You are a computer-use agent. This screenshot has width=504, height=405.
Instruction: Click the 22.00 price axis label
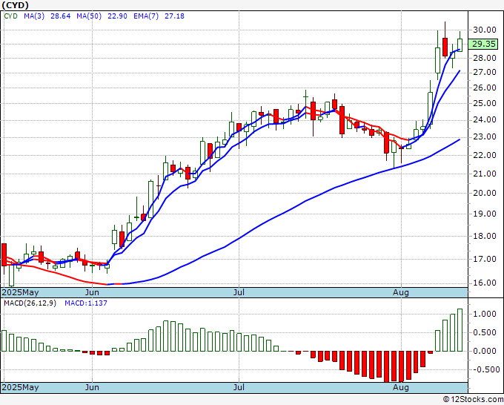coord(485,155)
